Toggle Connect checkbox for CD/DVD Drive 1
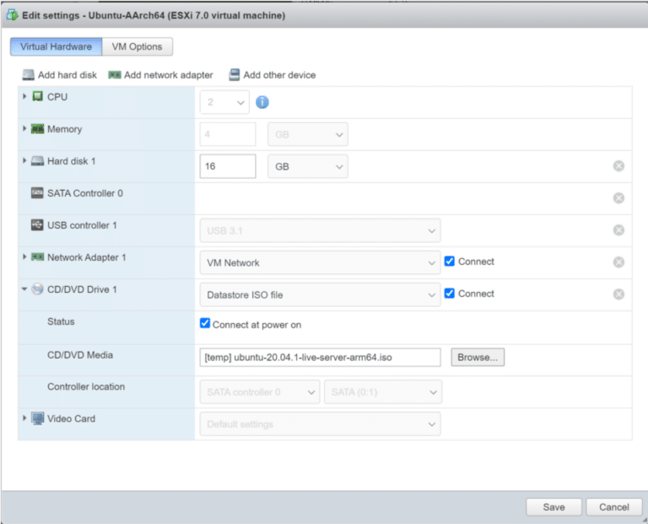This screenshot has width=648, height=524. pyautogui.click(x=449, y=294)
